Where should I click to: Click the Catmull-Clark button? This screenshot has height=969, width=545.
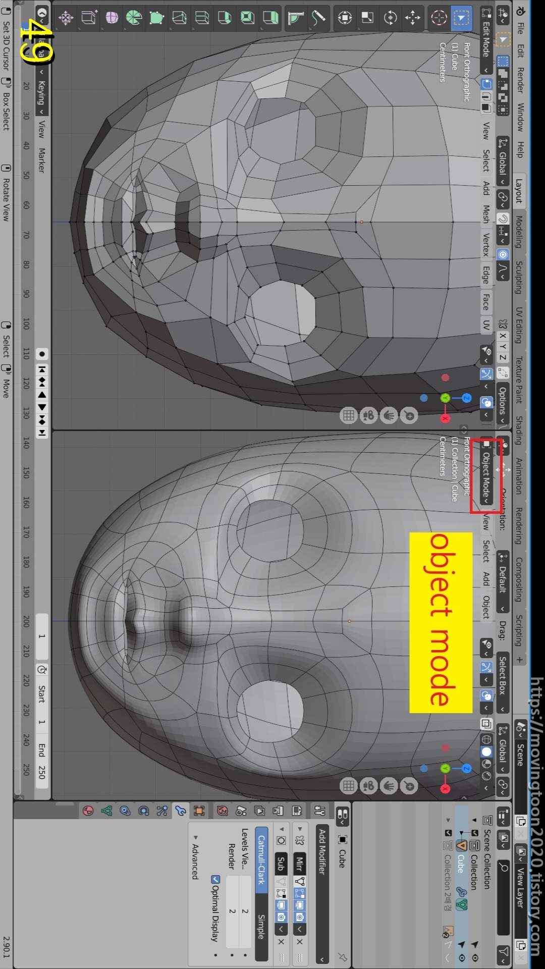pyautogui.click(x=261, y=859)
